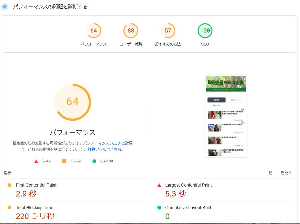Jump to the おすすめの方法 category label
The height and width of the screenshot is (224, 300).
coord(168,44)
